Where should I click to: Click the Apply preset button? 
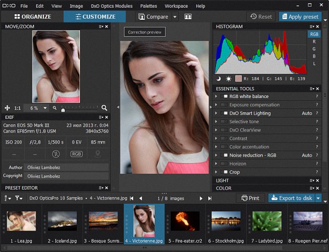tap(300, 16)
